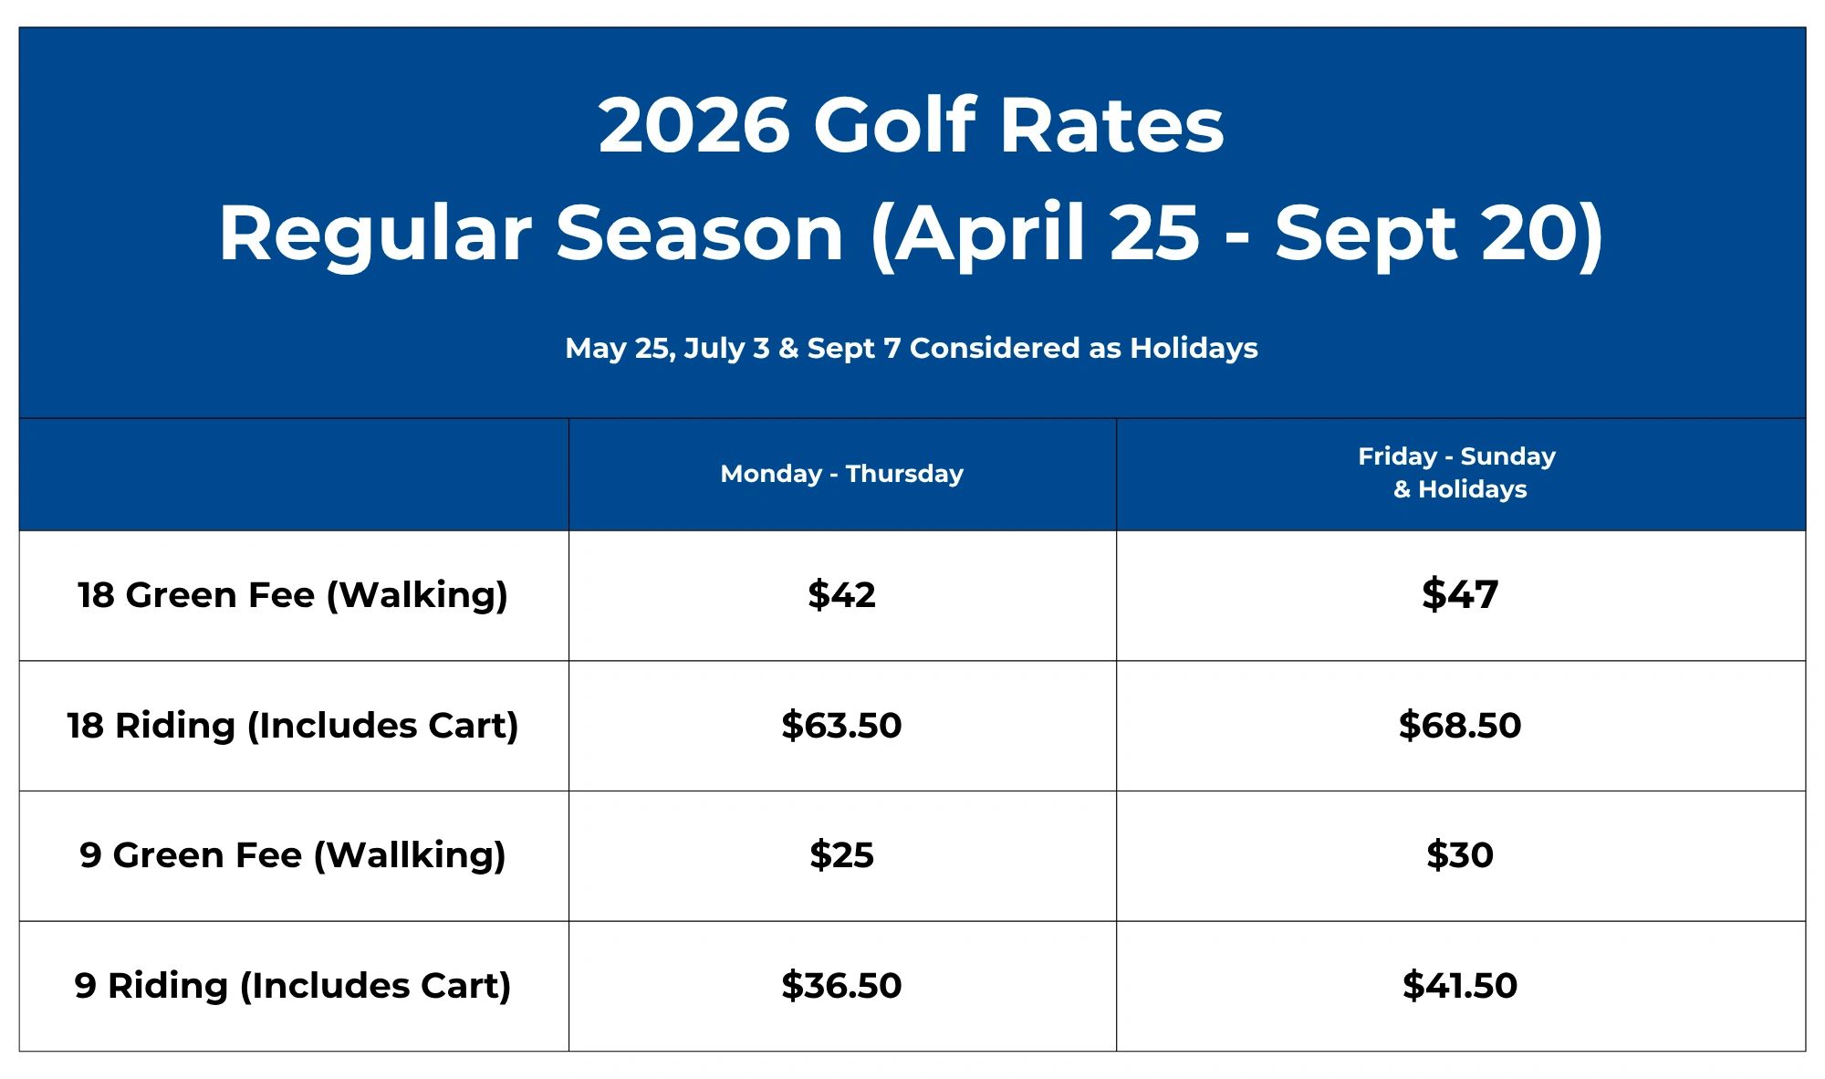Select the $36.50 price cell
This screenshot has height=1079, width=1825.
click(841, 986)
